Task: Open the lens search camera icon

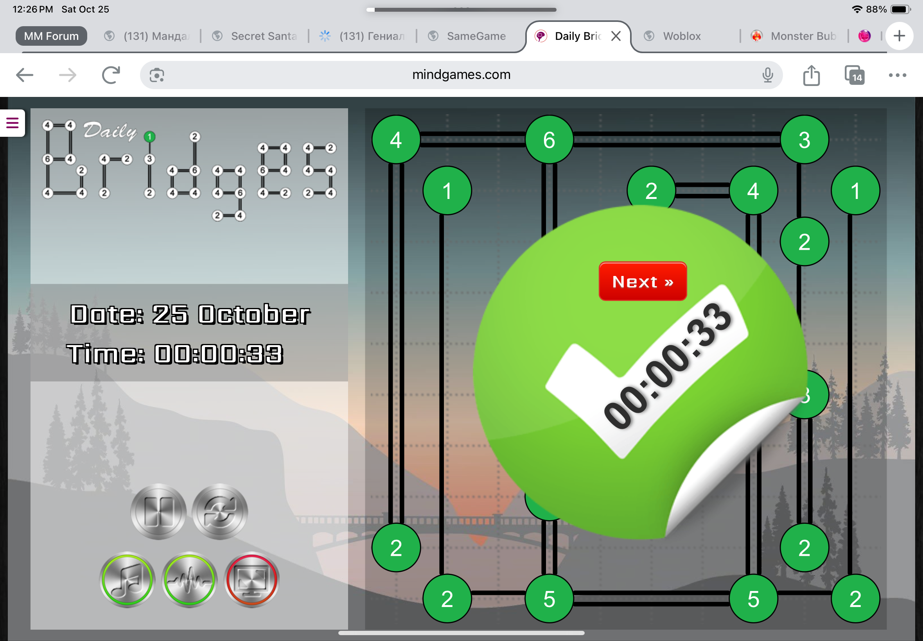Action: click(x=157, y=75)
